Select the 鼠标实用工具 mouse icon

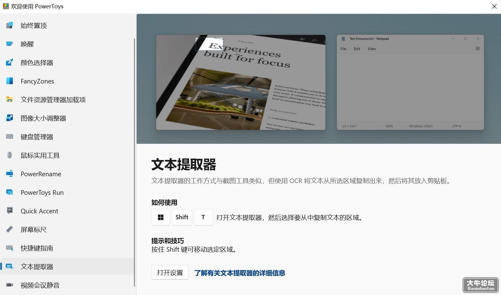[10, 155]
